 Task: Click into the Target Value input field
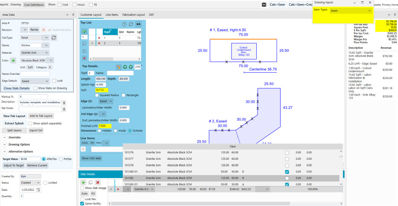[30, 159]
